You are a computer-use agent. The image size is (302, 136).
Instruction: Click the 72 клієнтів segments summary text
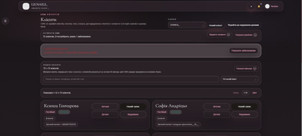point(67,37)
